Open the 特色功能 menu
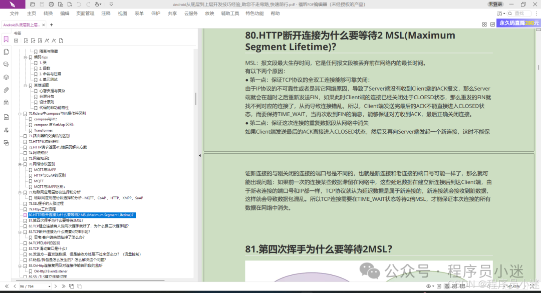Screen dimensions: 541x293 tap(254, 14)
